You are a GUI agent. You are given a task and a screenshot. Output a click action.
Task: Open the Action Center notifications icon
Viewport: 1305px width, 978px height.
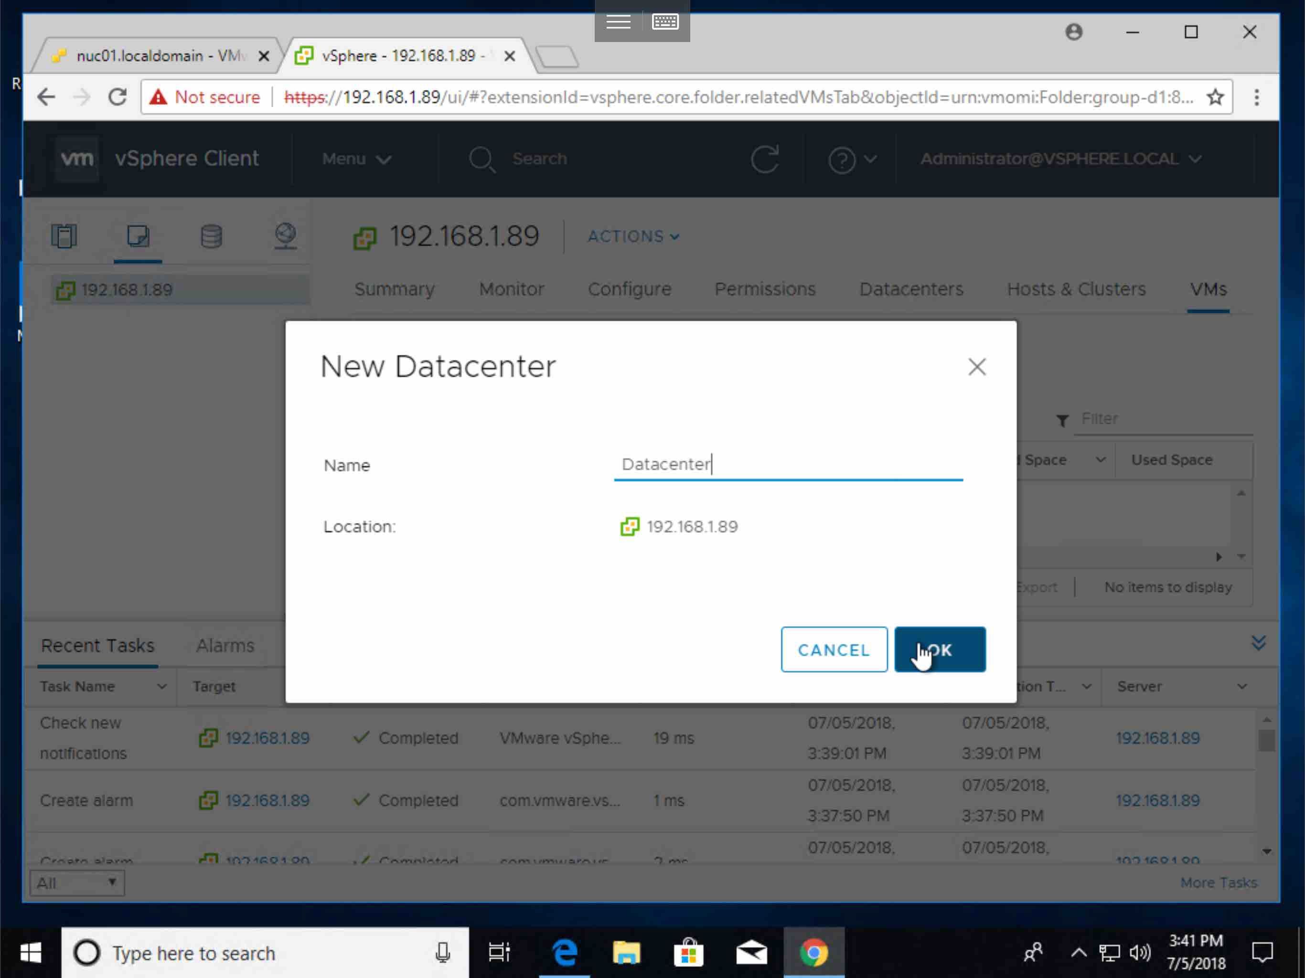1262,953
